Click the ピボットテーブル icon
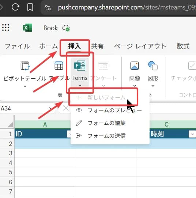Image resolution: width=196 pixels, height=198 pixels. (25, 66)
